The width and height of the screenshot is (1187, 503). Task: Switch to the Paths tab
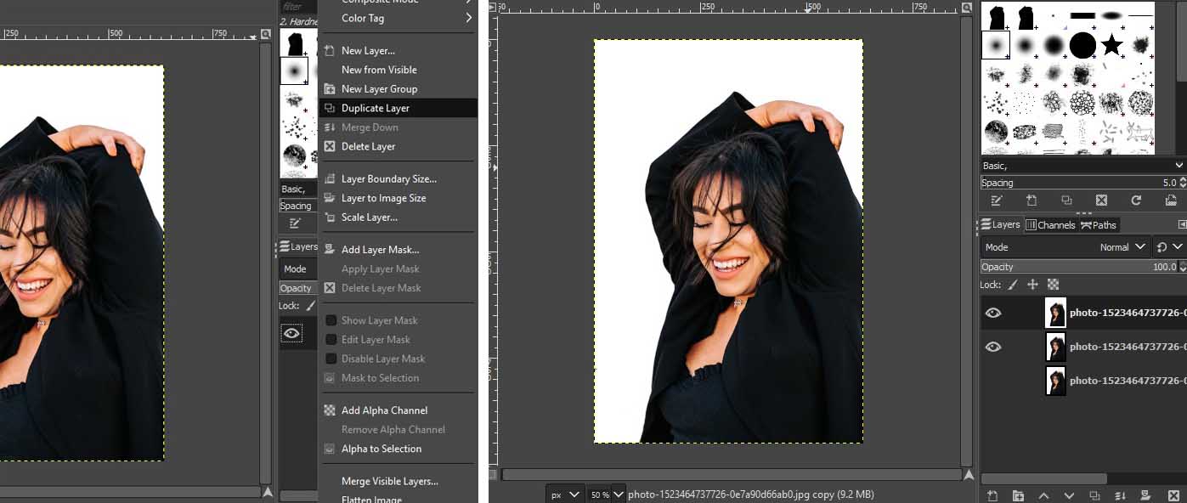[x=1099, y=225]
